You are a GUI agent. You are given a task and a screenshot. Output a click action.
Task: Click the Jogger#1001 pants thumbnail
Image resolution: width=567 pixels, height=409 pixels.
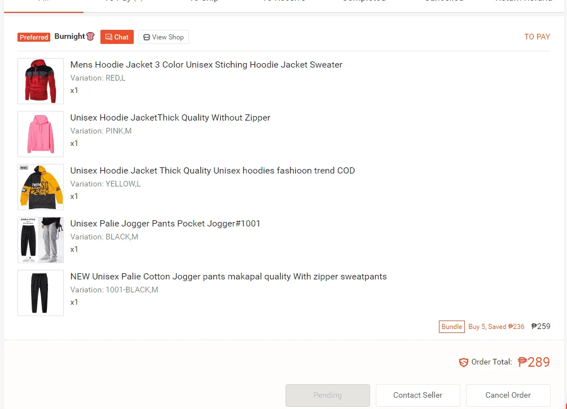[41, 240]
